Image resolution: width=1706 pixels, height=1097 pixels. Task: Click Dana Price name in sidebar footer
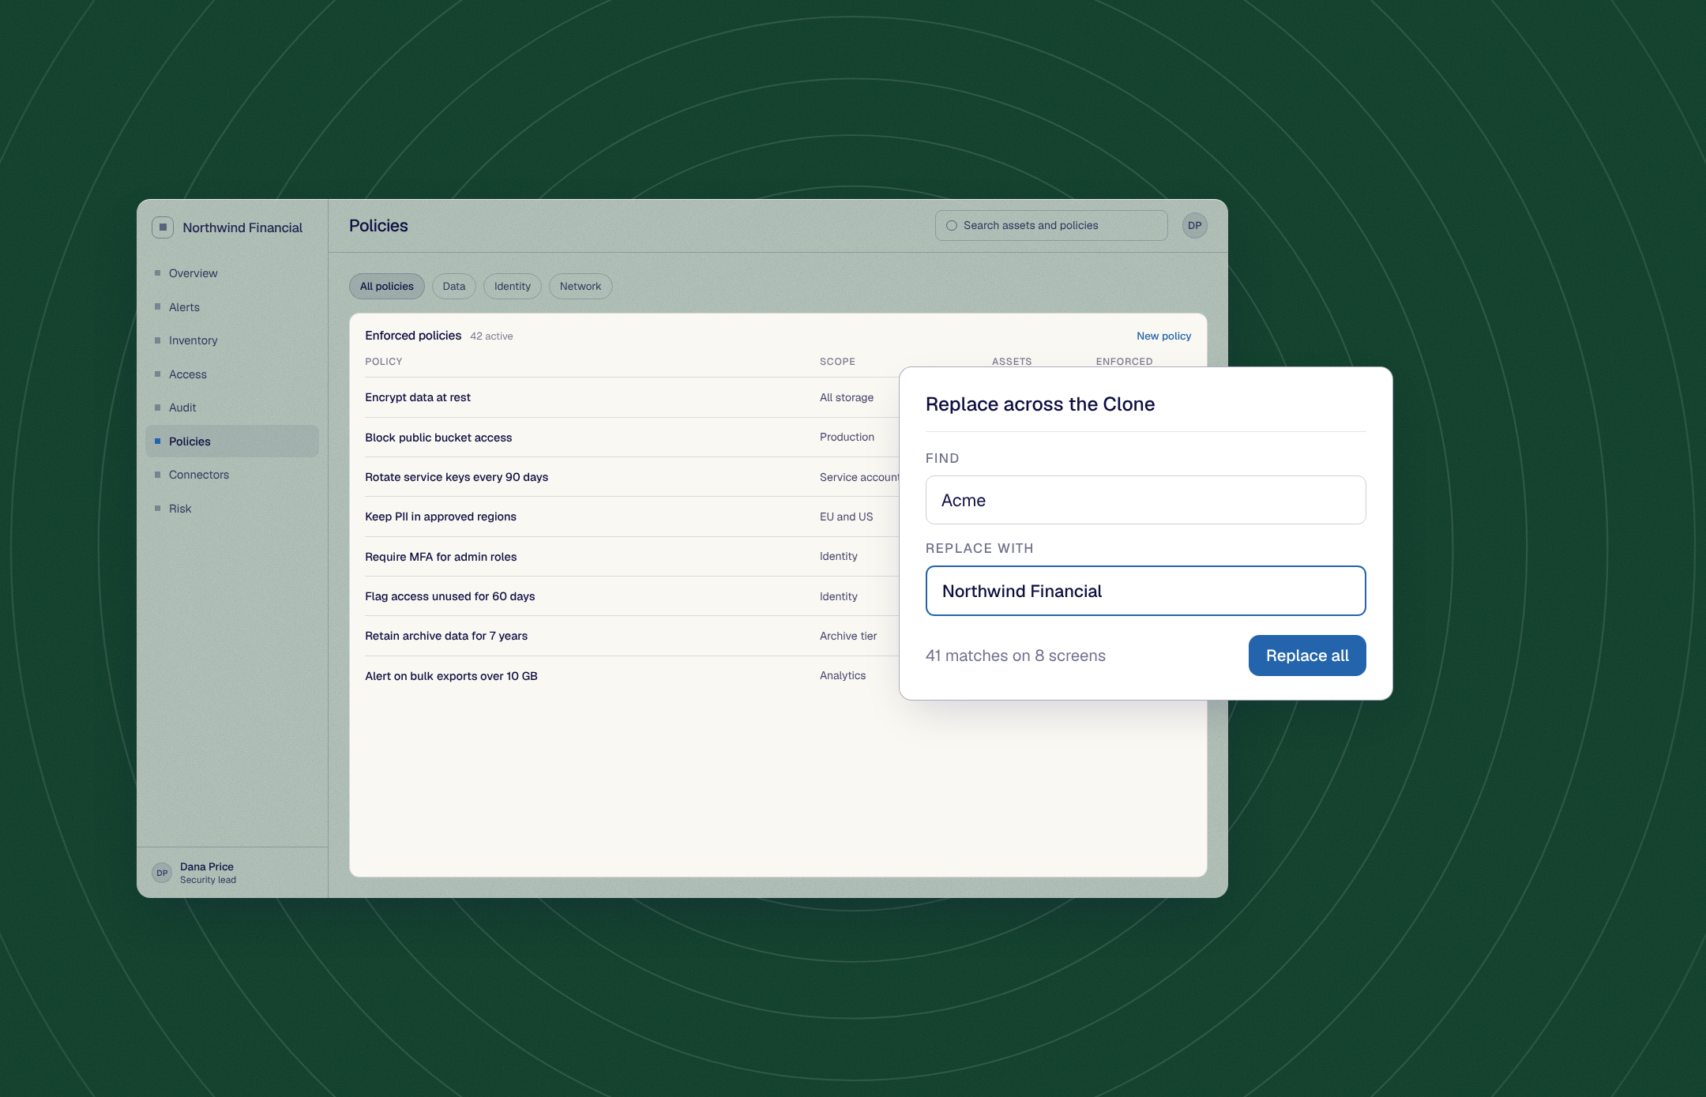click(207, 866)
